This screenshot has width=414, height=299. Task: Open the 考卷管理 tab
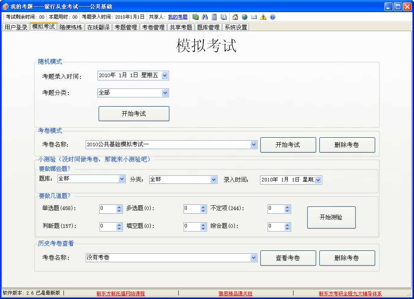pos(153,27)
